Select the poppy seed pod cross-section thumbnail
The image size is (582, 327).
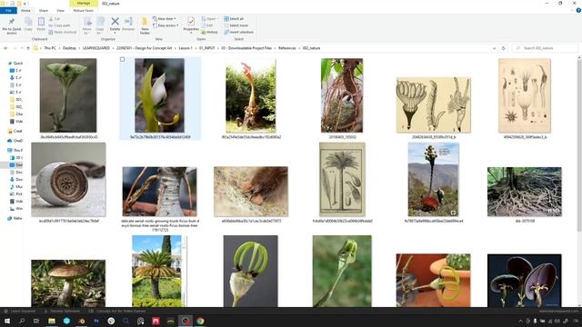[68, 180]
